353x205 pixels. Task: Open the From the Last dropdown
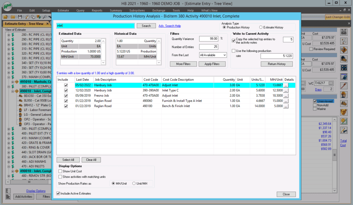click(x=213, y=55)
